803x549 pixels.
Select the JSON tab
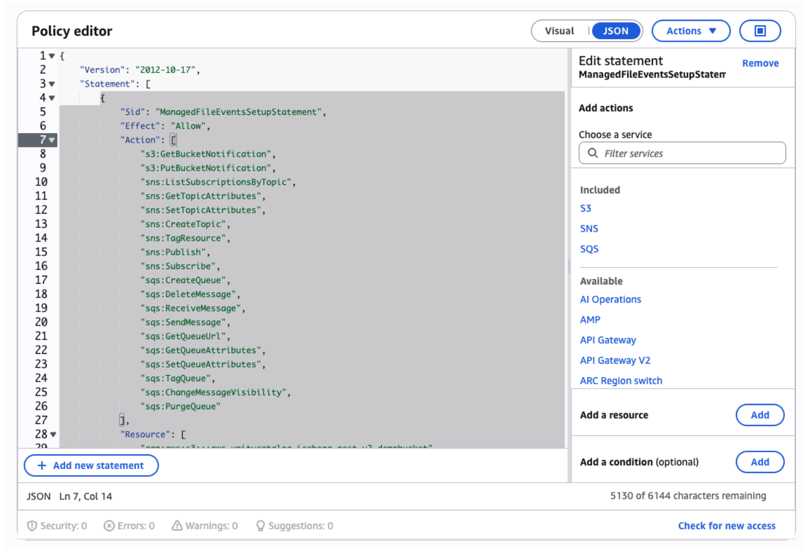pyautogui.click(x=616, y=30)
